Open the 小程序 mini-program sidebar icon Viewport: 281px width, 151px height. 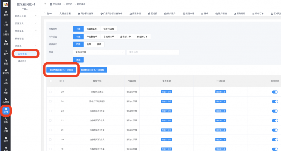(6, 101)
